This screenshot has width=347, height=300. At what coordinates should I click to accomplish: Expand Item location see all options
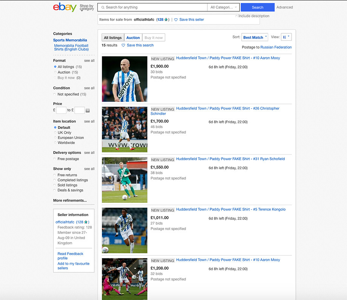pos(89,121)
